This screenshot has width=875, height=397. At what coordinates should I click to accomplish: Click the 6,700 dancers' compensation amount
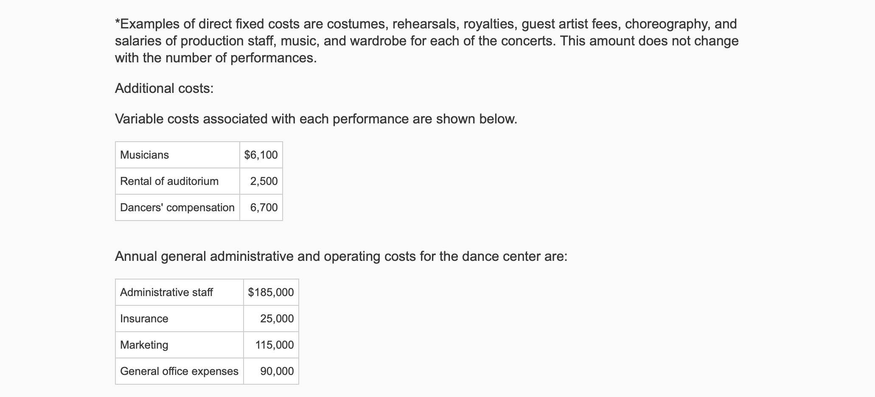tap(264, 207)
